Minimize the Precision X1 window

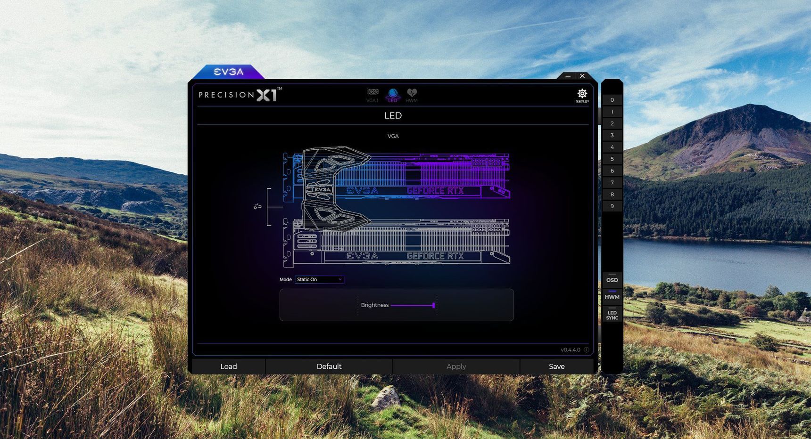pos(568,76)
